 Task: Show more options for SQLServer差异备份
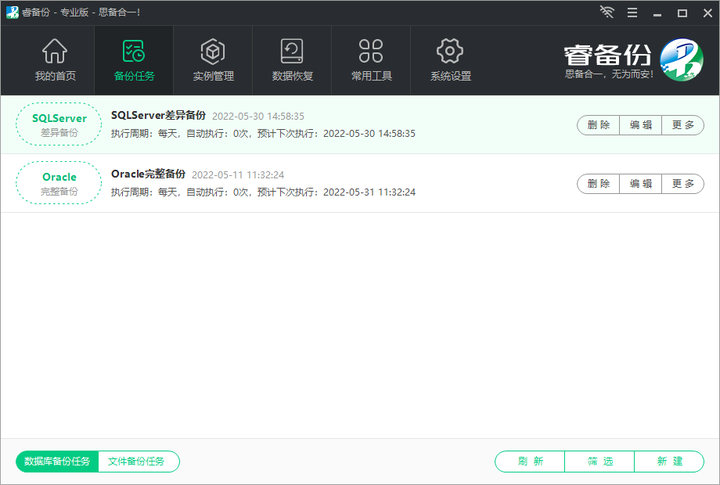coord(682,125)
